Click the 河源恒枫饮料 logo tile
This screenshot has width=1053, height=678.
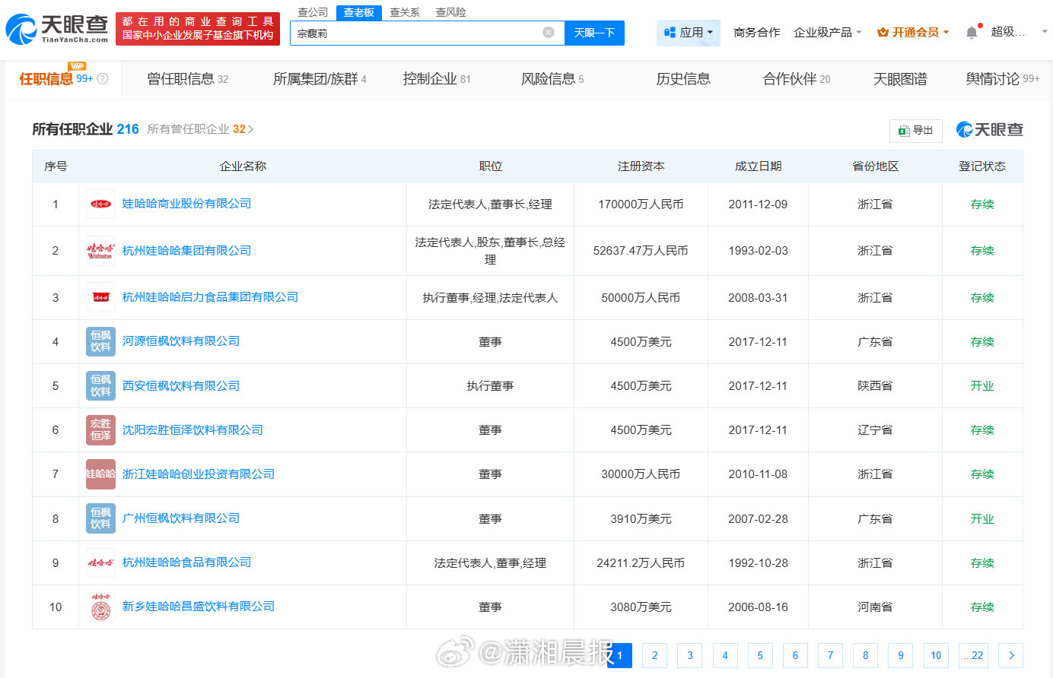coord(100,341)
